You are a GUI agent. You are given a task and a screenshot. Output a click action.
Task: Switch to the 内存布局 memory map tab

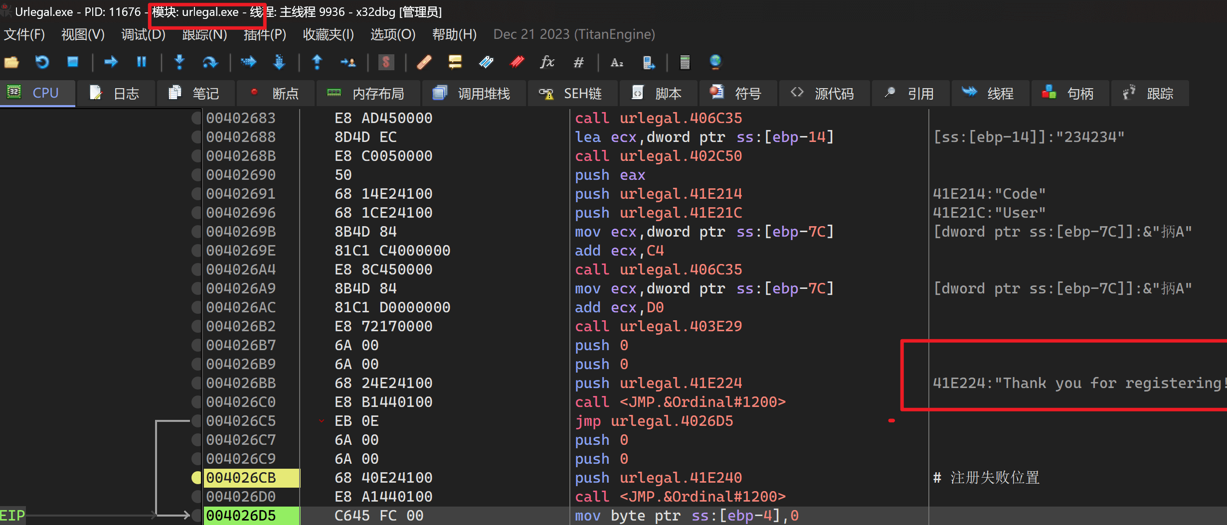click(x=368, y=93)
